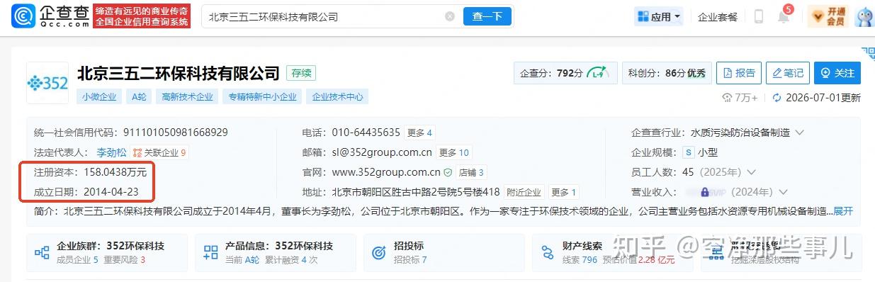Click 成员企业 5 in 企业族群 card
This screenshot has height=282, width=875.
[x=77, y=260]
